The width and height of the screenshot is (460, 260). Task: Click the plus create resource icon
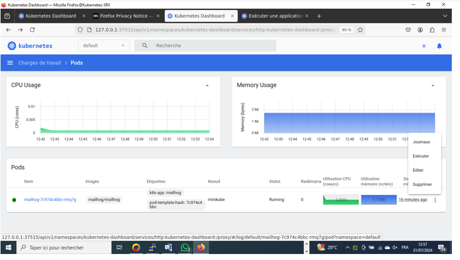coord(423,46)
